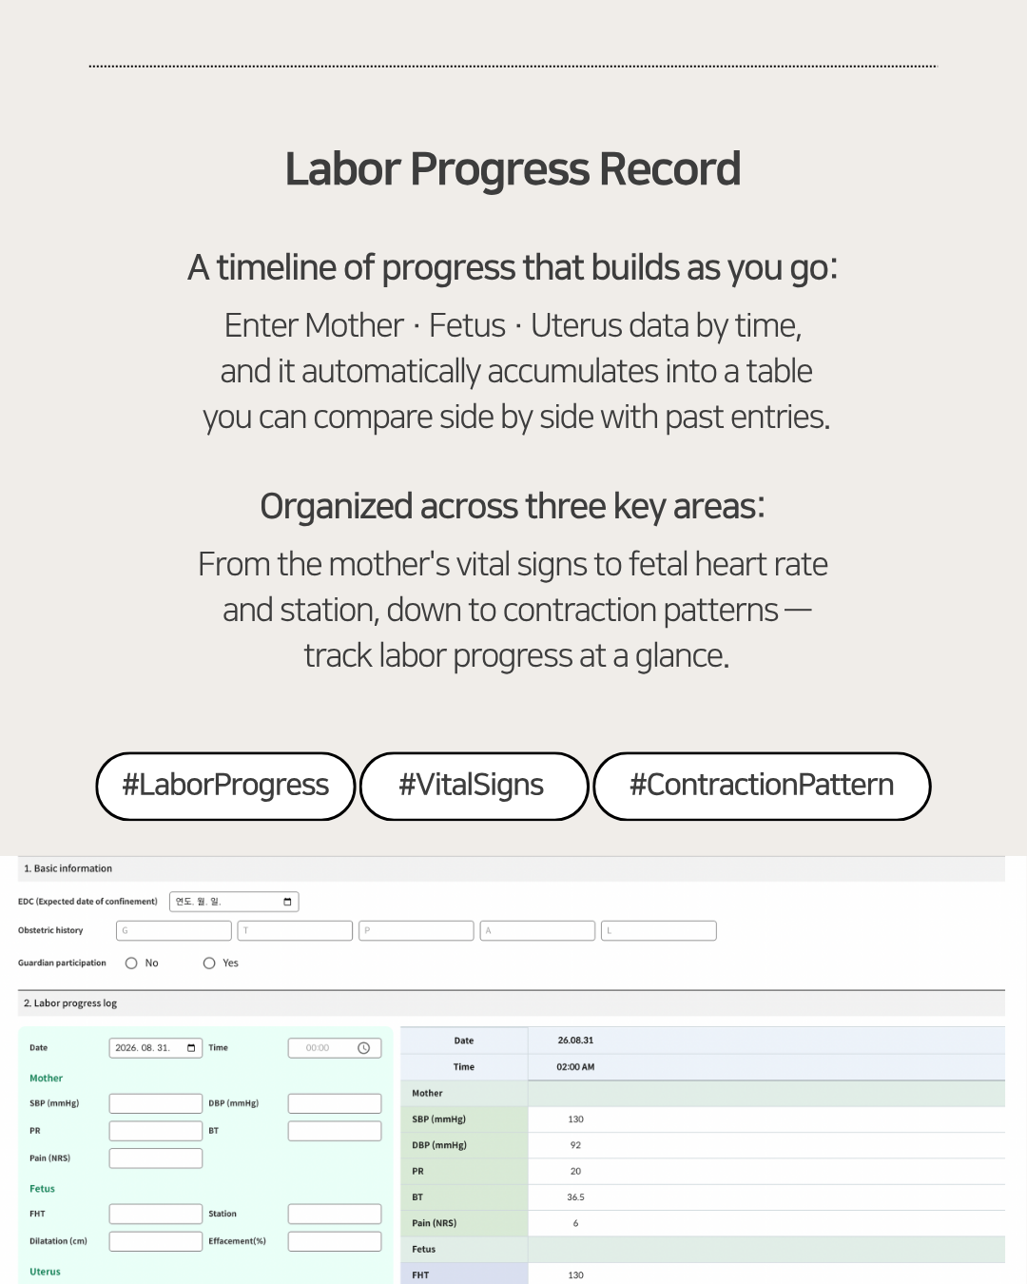
Task: Select the No guardian participation radio
Action: tap(131, 963)
